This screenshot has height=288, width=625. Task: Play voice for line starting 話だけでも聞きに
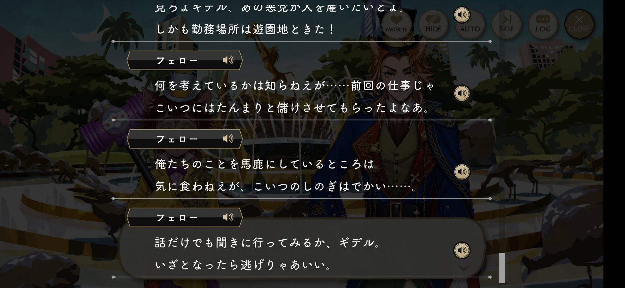[462, 250]
